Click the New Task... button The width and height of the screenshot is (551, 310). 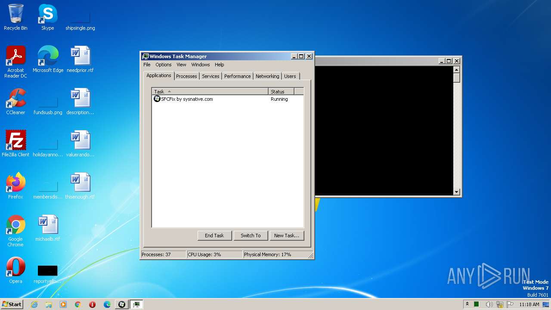286,236
